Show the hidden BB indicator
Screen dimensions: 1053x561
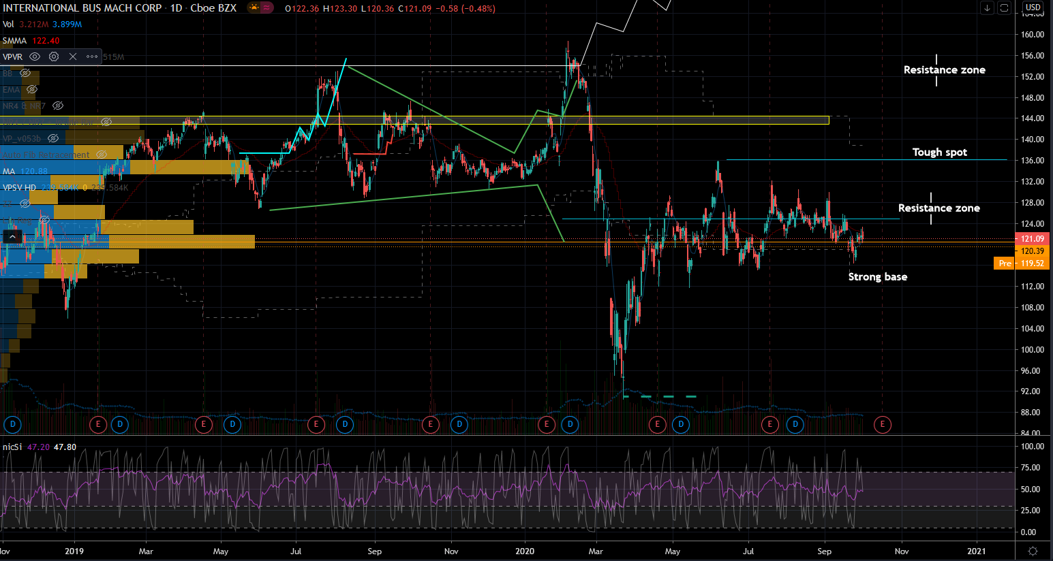(25, 73)
